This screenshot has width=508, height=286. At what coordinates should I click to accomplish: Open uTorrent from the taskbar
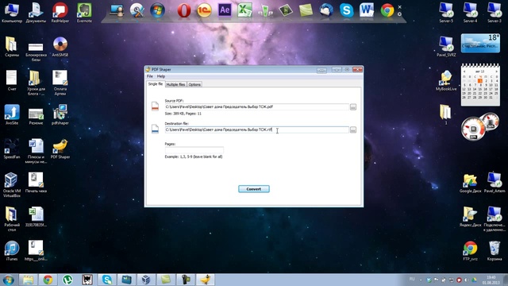click(67, 280)
